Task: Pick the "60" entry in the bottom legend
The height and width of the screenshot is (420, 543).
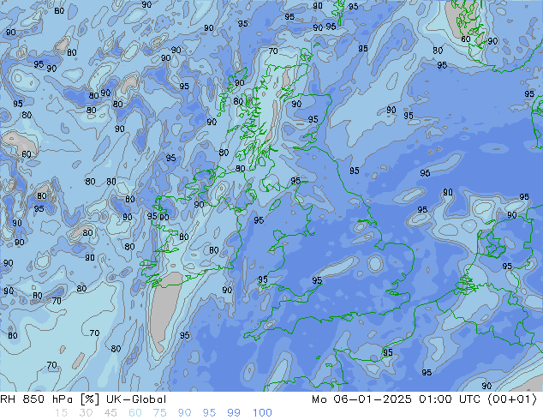Action: tap(135, 413)
